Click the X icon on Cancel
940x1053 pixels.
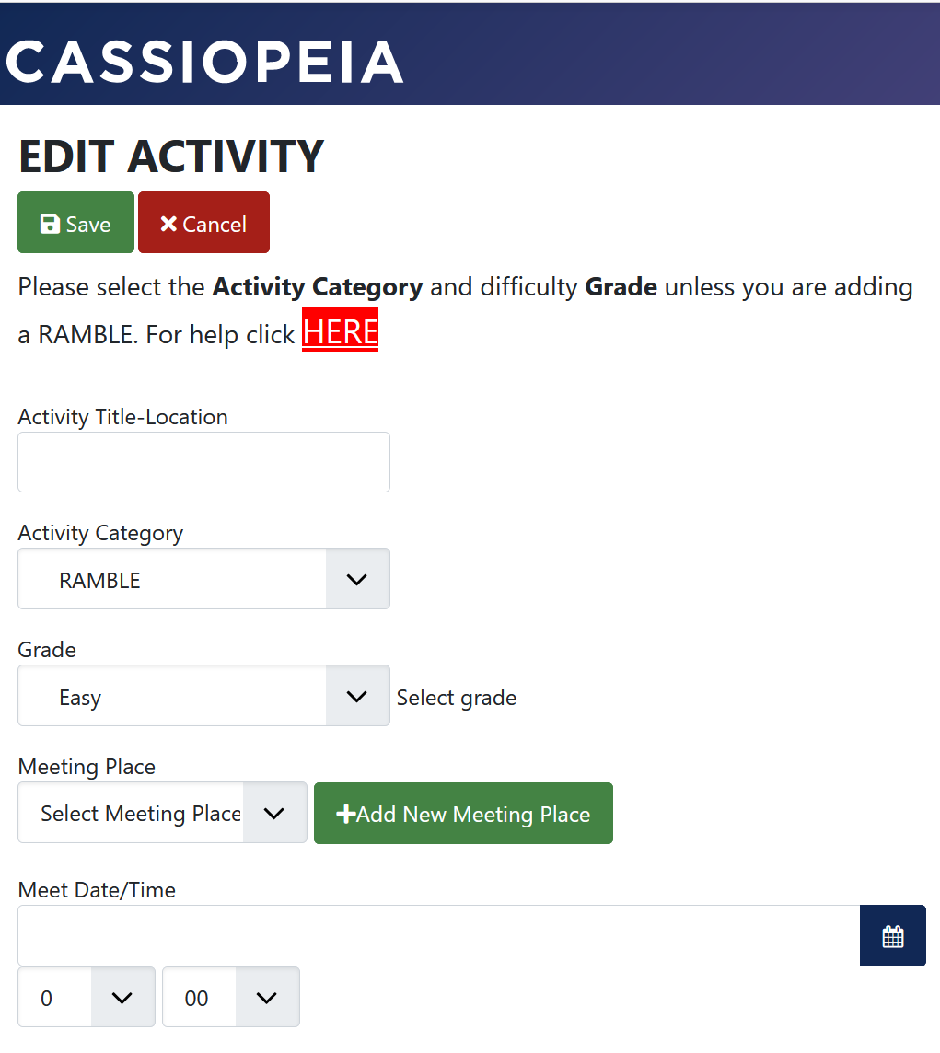[x=168, y=224]
